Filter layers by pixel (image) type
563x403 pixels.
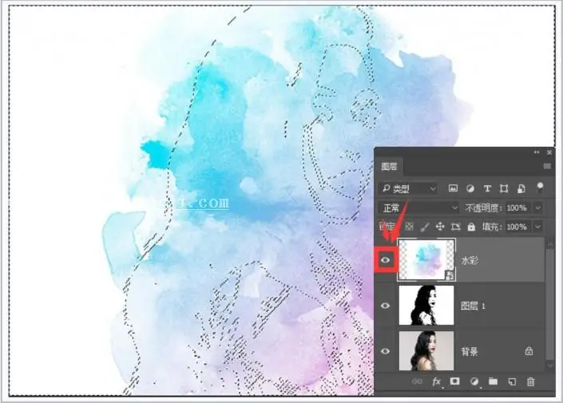(x=453, y=188)
